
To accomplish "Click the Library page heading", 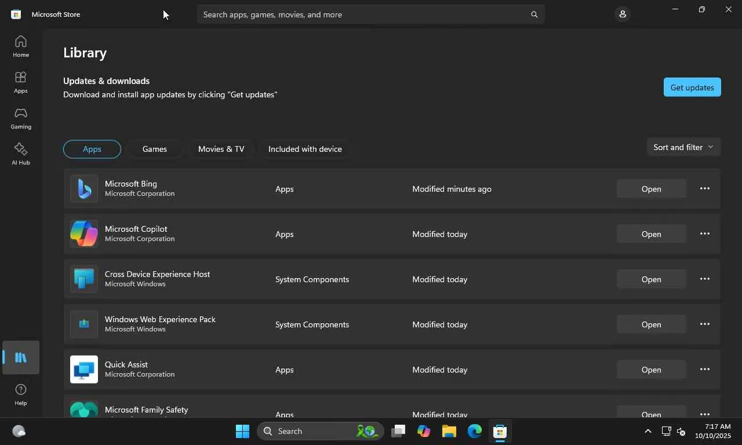I will [x=85, y=53].
